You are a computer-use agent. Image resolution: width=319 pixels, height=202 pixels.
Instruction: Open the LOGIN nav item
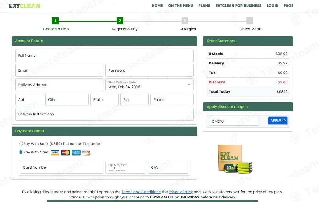click(x=272, y=6)
